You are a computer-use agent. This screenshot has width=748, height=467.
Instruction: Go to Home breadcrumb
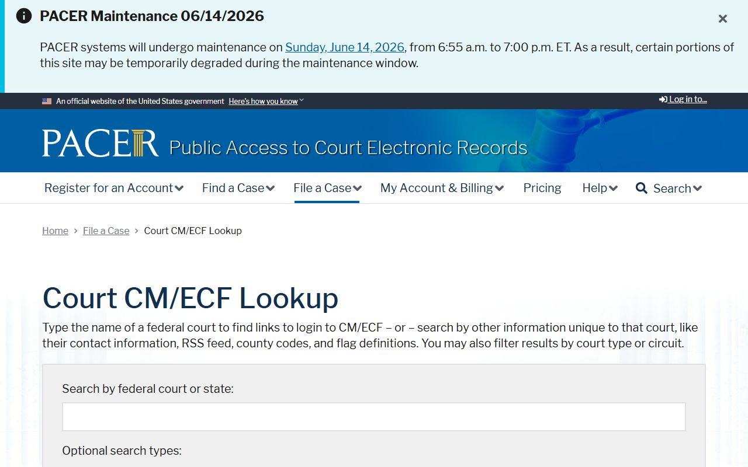pyautogui.click(x=55, y=231)
